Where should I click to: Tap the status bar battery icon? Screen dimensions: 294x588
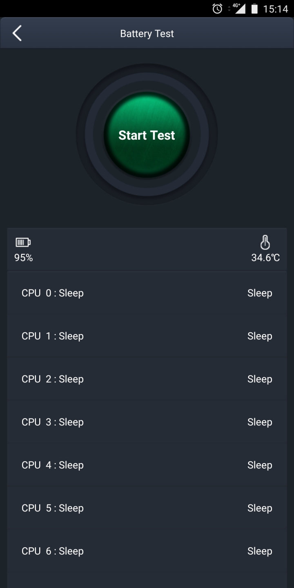[x=254, y=9]
